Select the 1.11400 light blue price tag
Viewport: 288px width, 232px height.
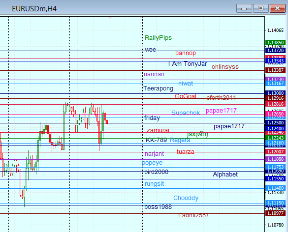(x=275, y=188)
